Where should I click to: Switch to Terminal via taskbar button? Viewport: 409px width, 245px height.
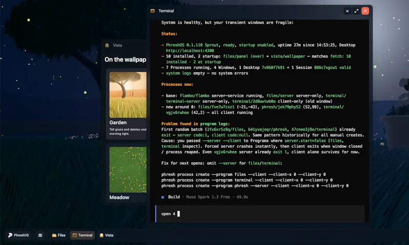[x=82, y=235]
